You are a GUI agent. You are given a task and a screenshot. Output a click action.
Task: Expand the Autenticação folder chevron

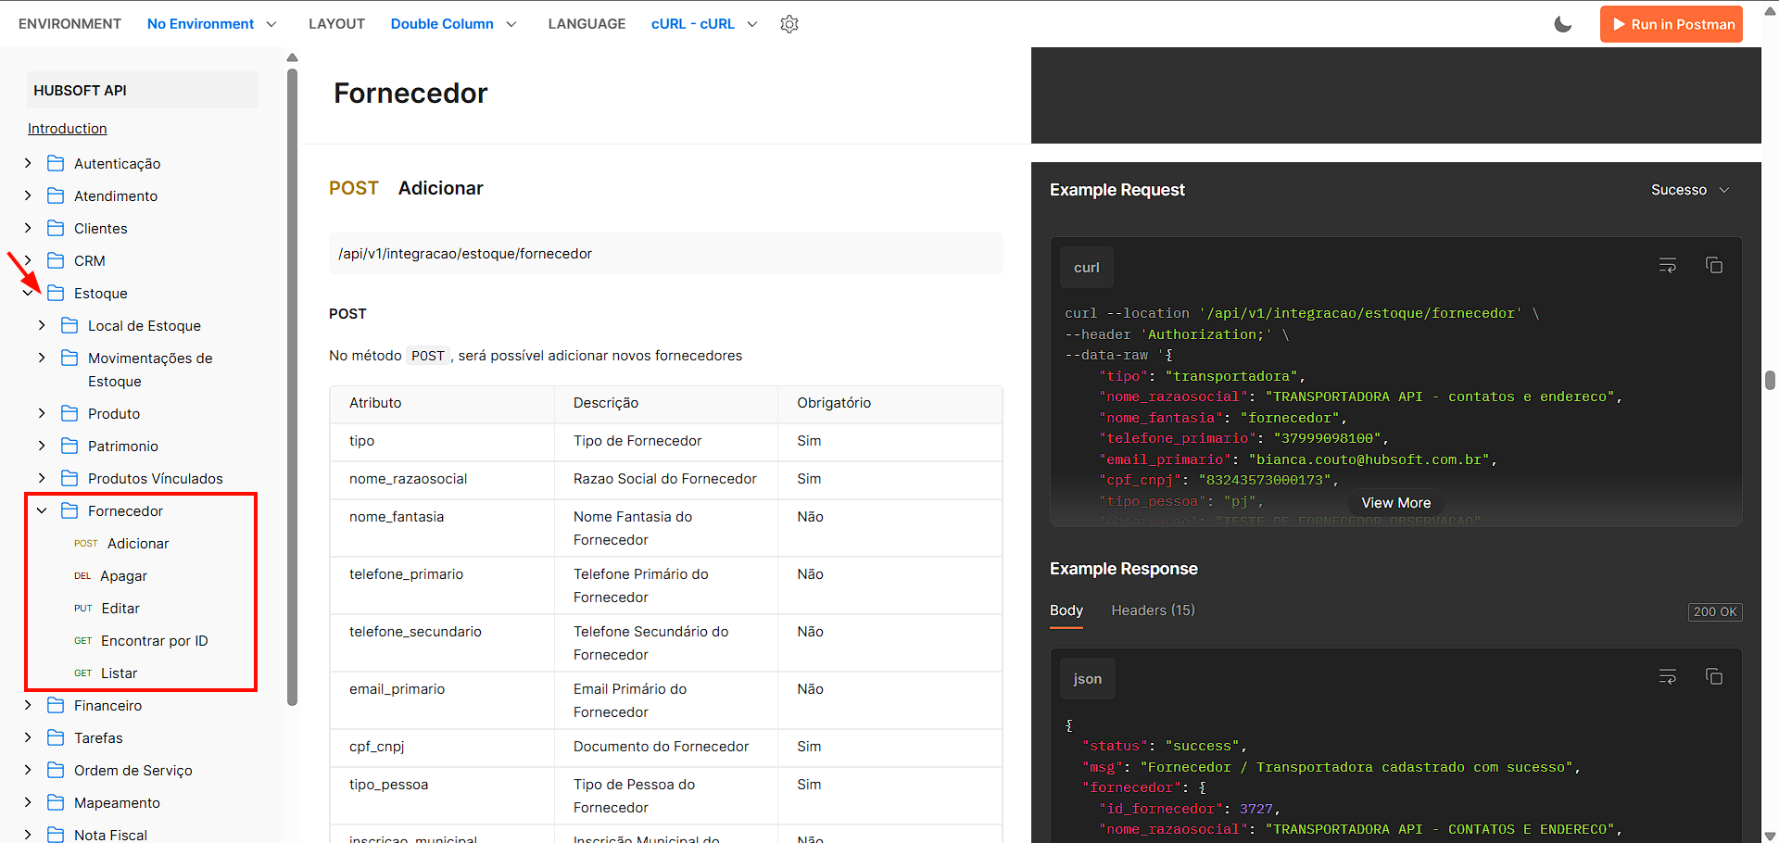[x=28, y=163]
